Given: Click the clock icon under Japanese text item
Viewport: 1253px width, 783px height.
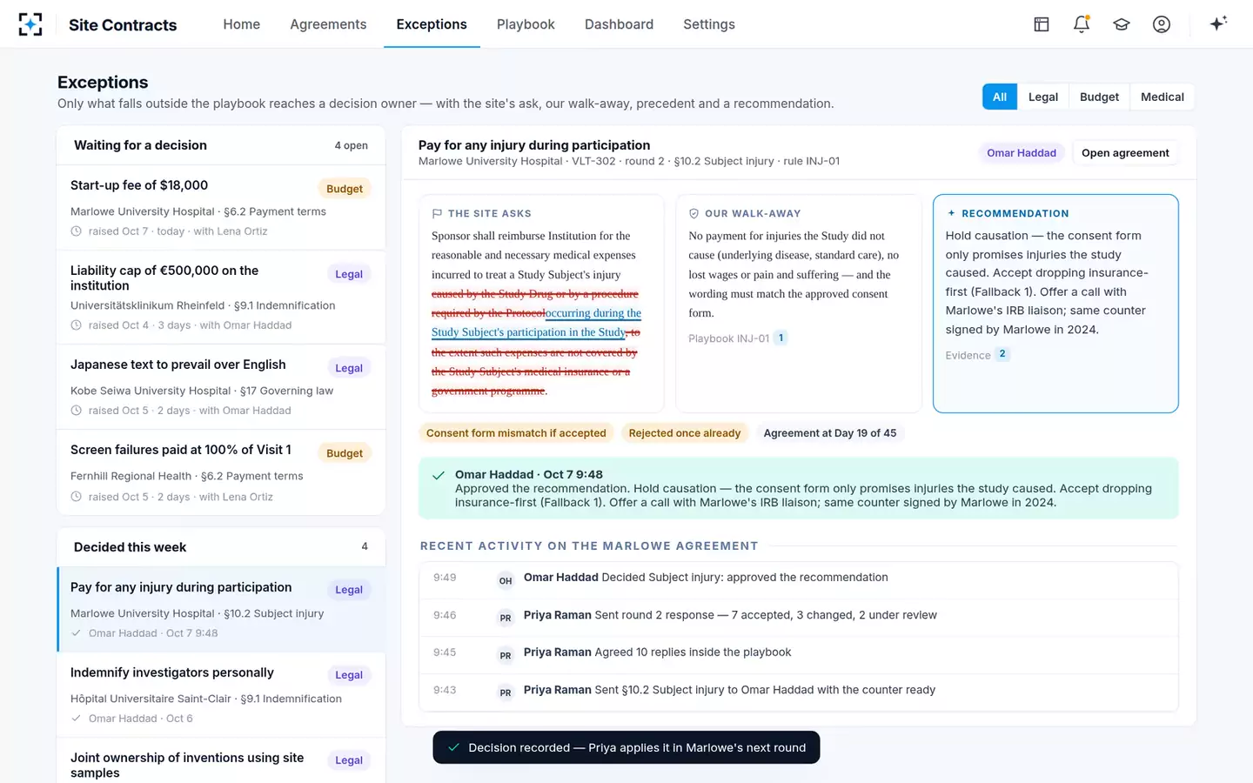Looking at the screenshot, I should (x=77, y=411).
